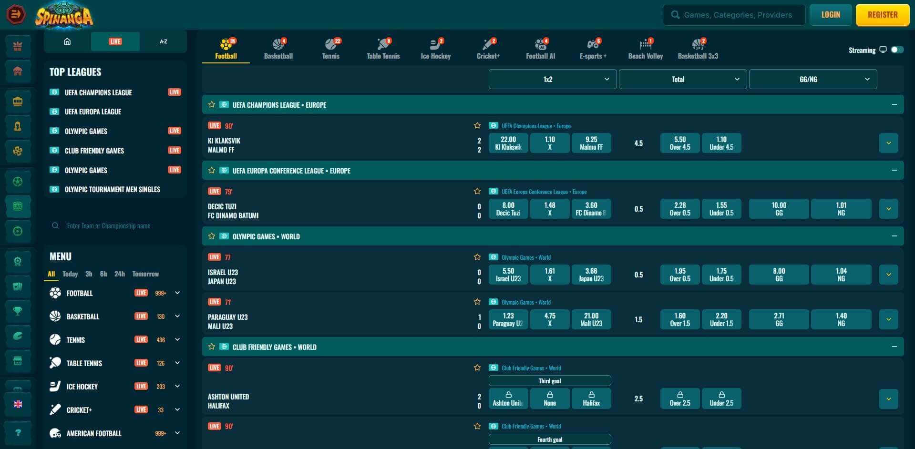Select Over 4.5 at 5.50 odds
The image size is (915, 449).
click(x=680, y=143)
